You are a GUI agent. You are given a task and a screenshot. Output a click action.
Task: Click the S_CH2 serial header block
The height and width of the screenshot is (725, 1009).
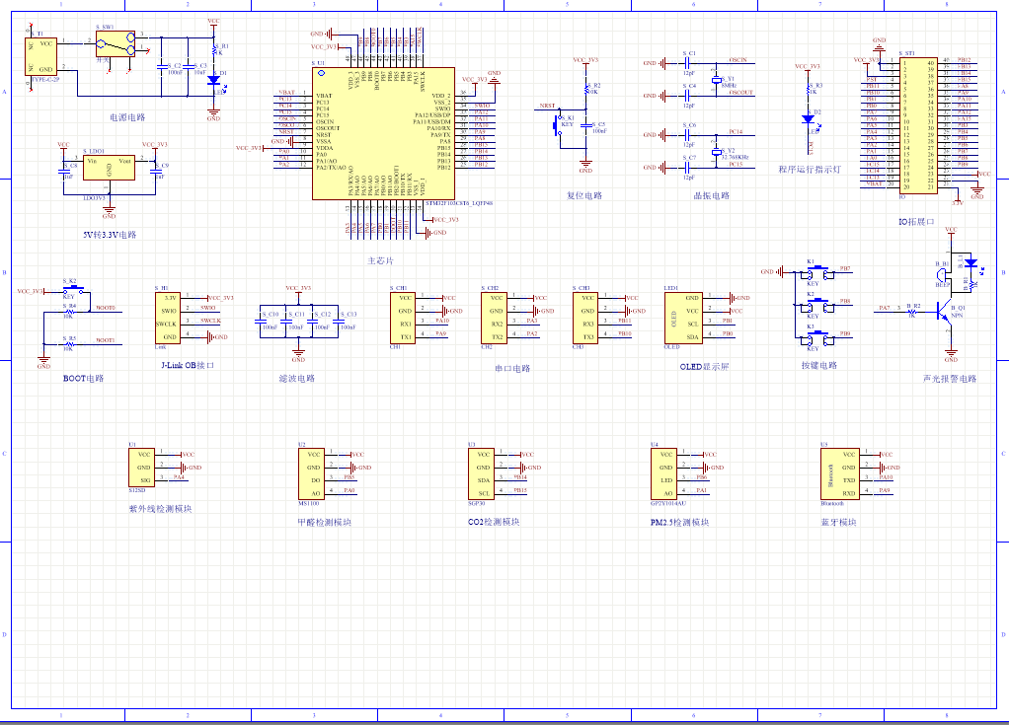(495, 319)
